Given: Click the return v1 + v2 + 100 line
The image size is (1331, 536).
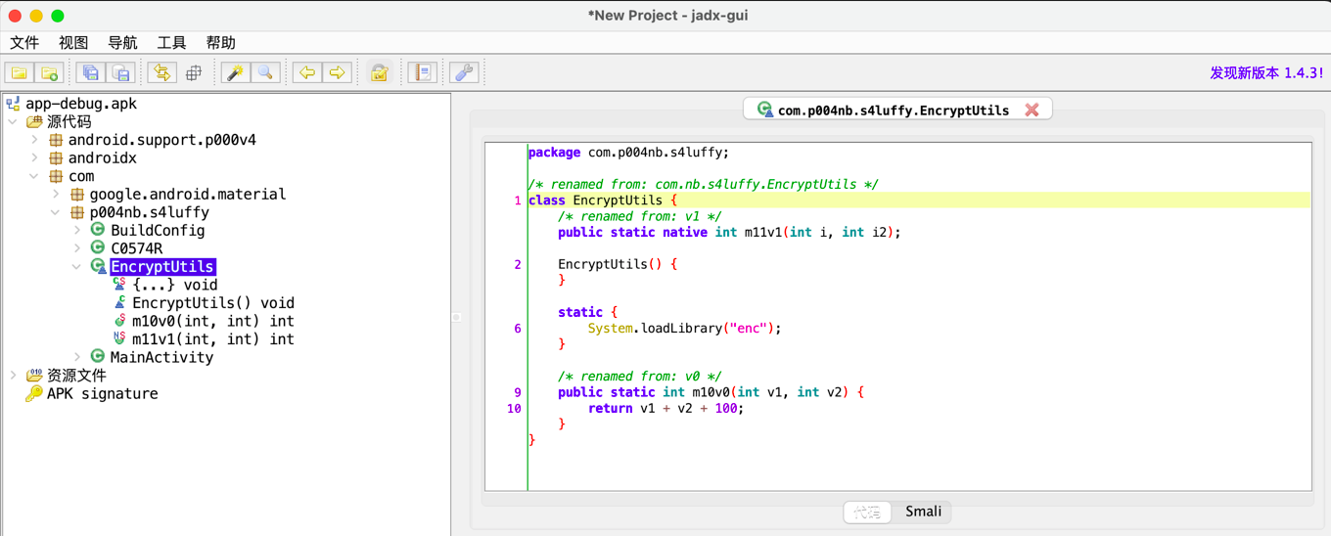Looking at the screenshot, I should pyautogui.click(x=665, y=409).
